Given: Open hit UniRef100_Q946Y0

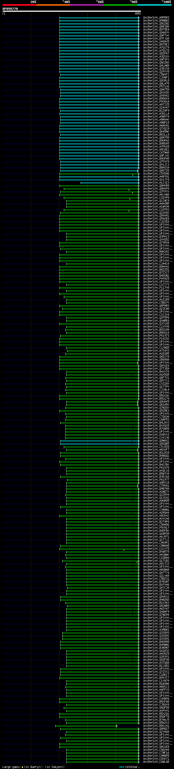Looking at the screenshot, I should pos(156,32).
